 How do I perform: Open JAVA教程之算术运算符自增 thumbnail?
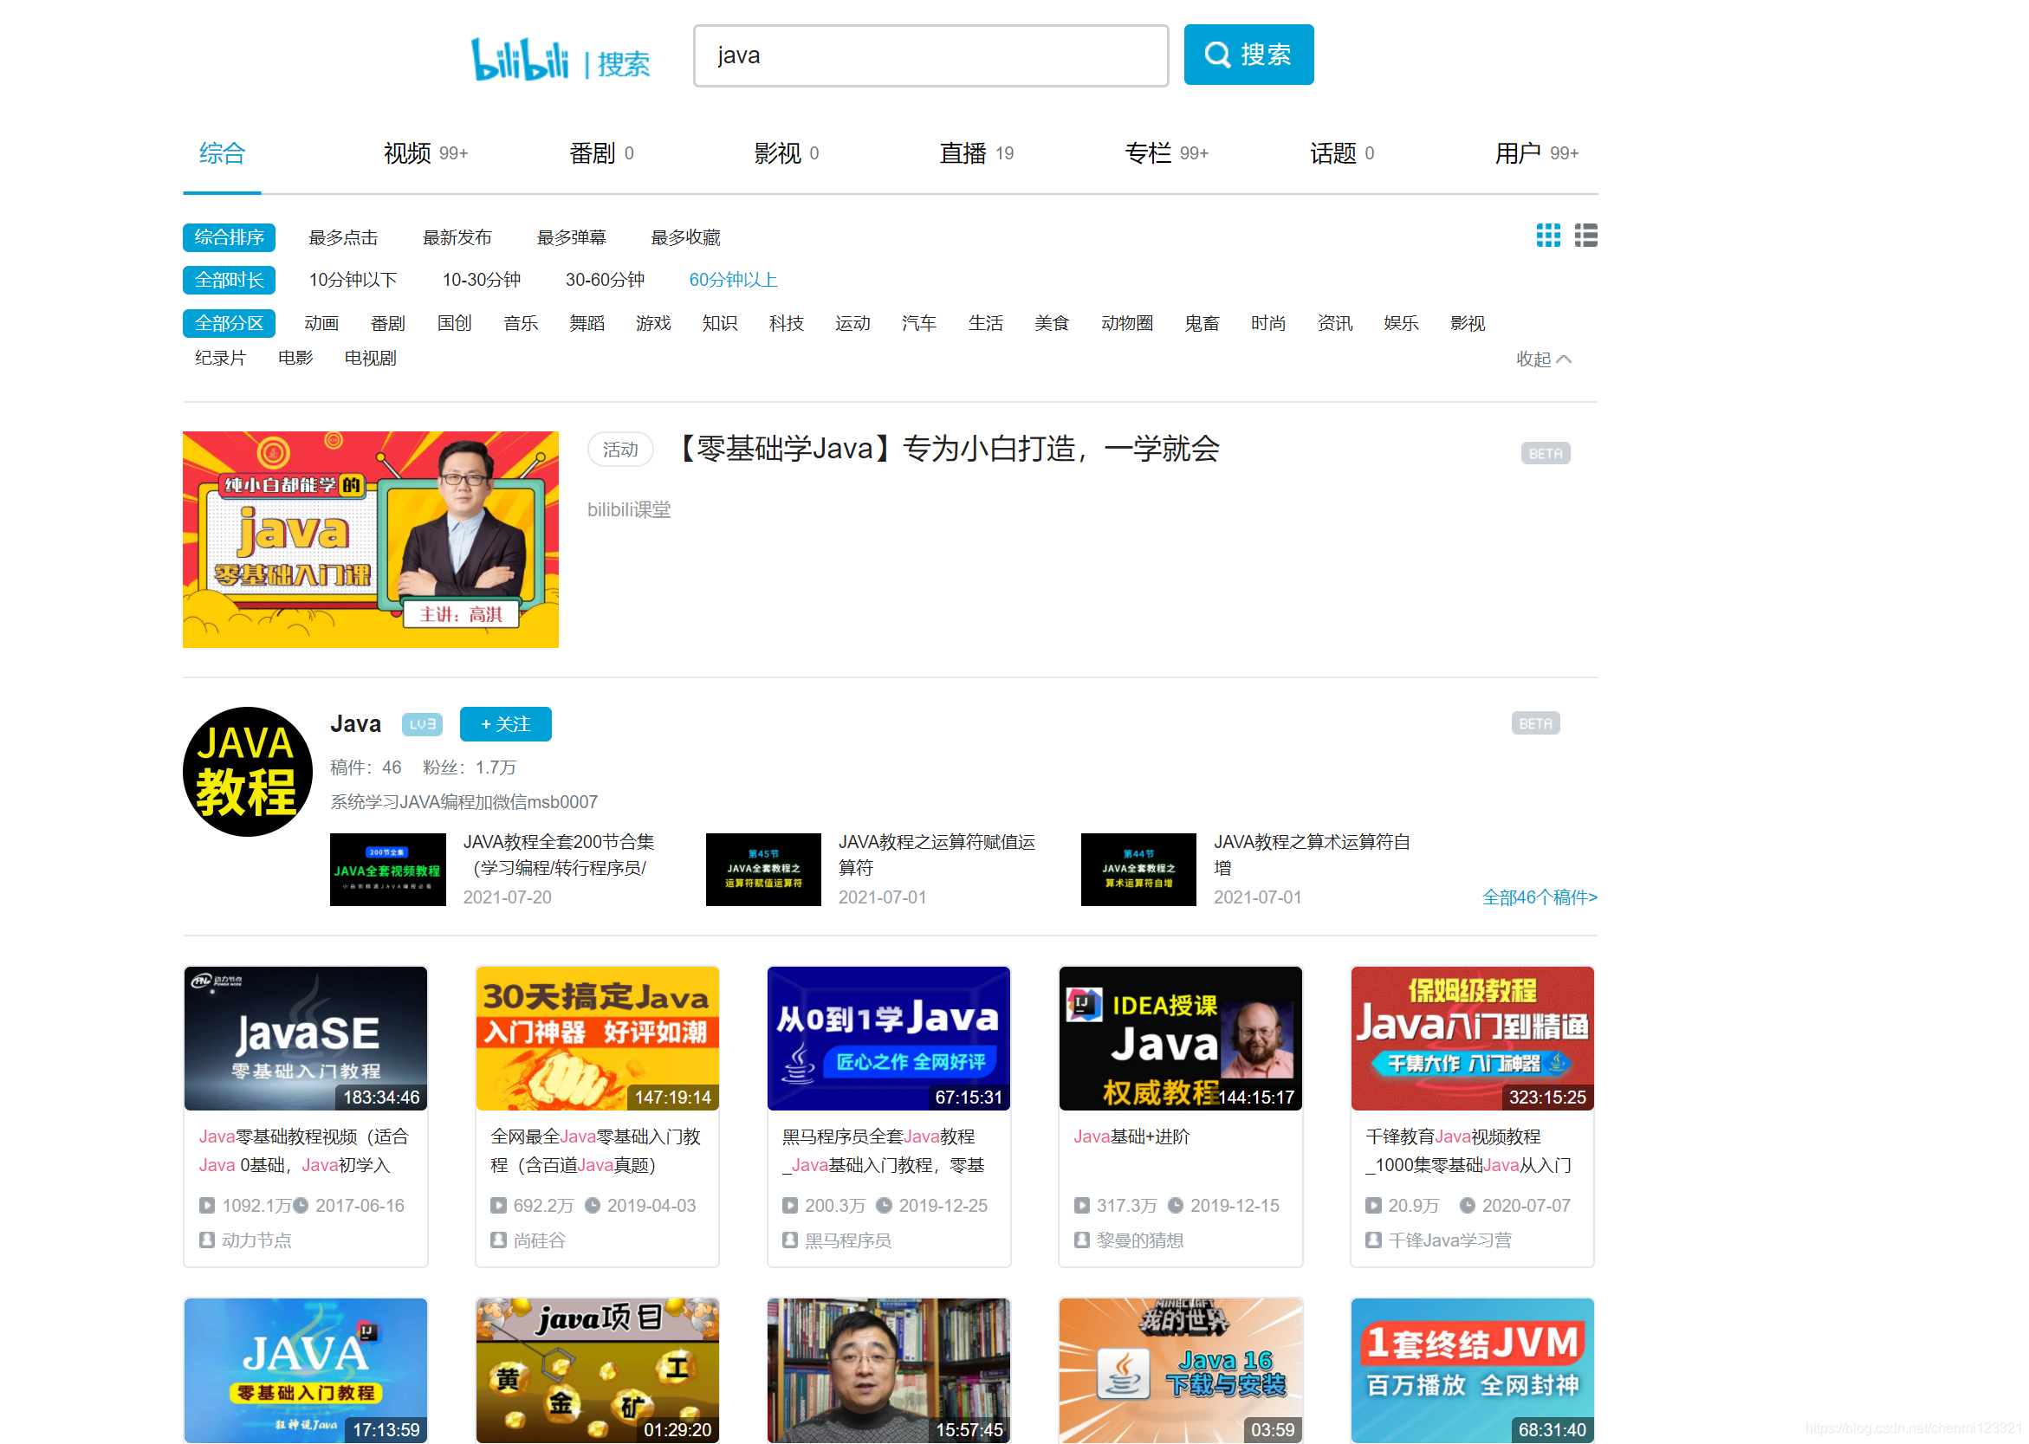[x=1139, y=870]
